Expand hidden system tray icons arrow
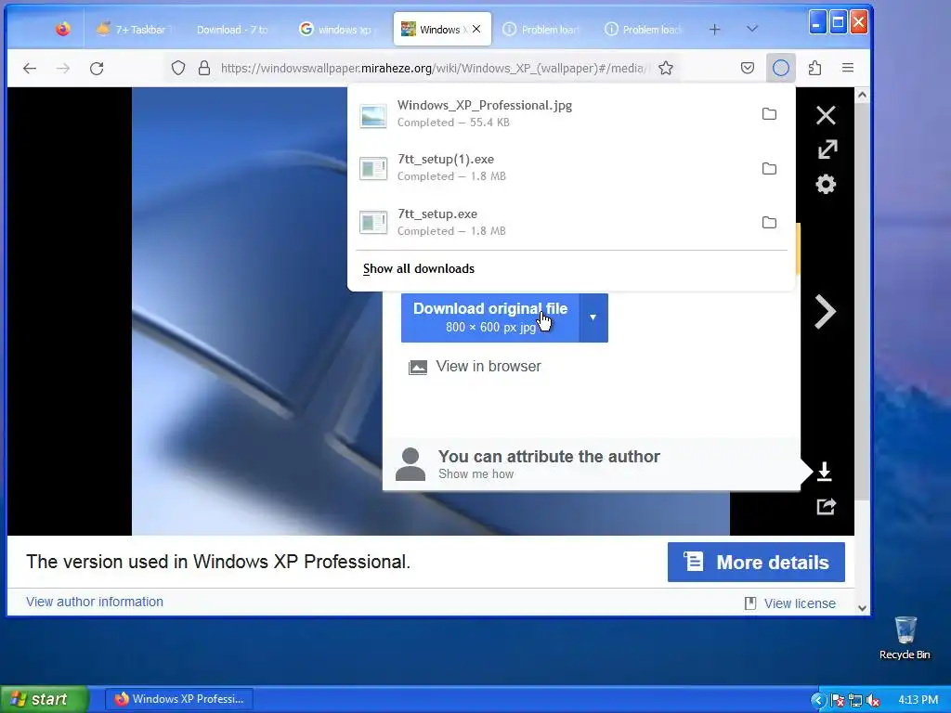Viewport: 951px width, 713px height. pyautogui.click(x=817, y=700)
